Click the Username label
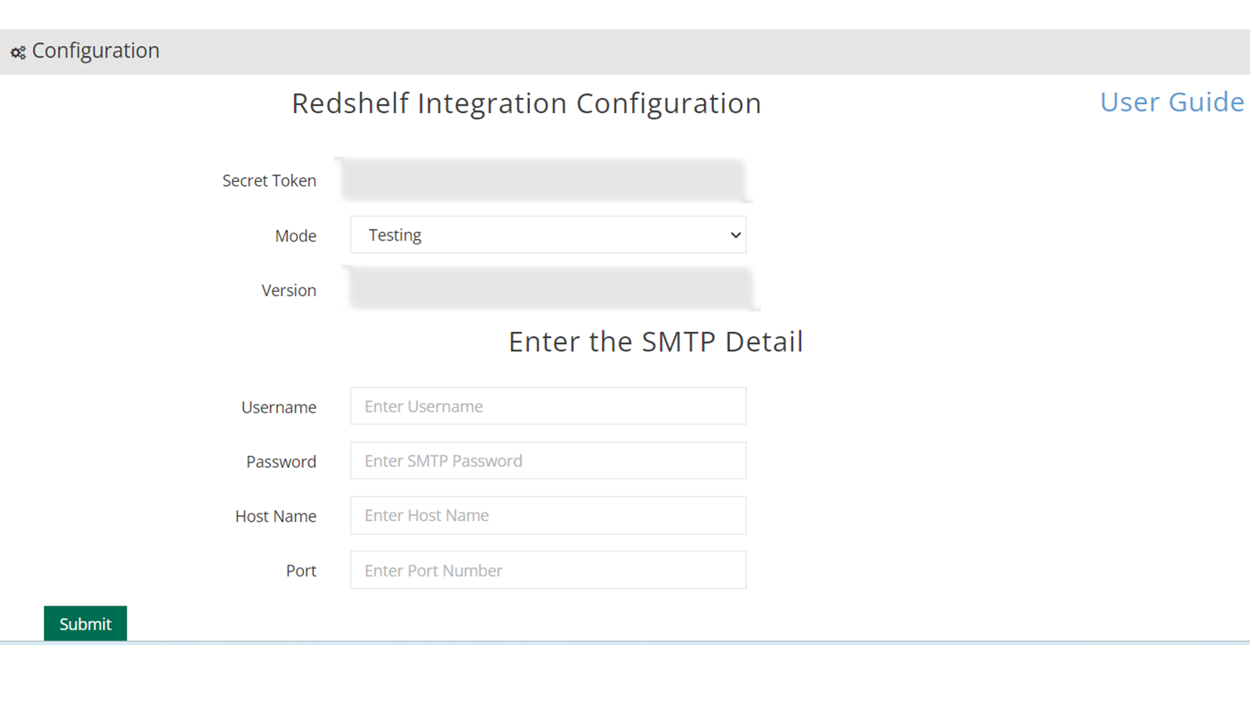1250x703 pixels. point(279,407)
